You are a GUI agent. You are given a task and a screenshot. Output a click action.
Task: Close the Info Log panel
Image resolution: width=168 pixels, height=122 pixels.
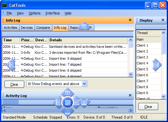(x=130, y=20)
